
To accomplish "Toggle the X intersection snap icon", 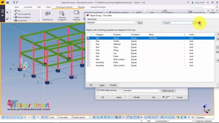I will (x=18, y=117).
